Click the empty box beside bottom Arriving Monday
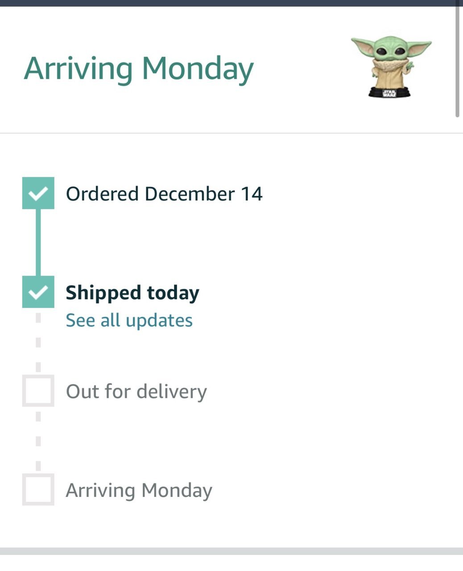The image size is (463, 571). (38, 489)
